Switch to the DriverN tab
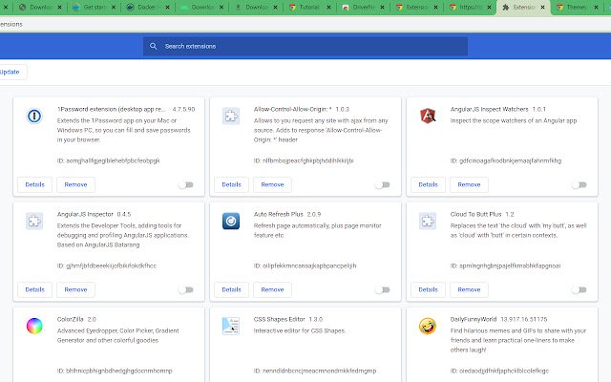The width and height of the screenshot is (611, 382). point(363,7)
